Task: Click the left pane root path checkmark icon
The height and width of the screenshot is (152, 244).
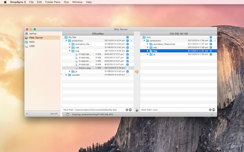Action: [127, 110]
